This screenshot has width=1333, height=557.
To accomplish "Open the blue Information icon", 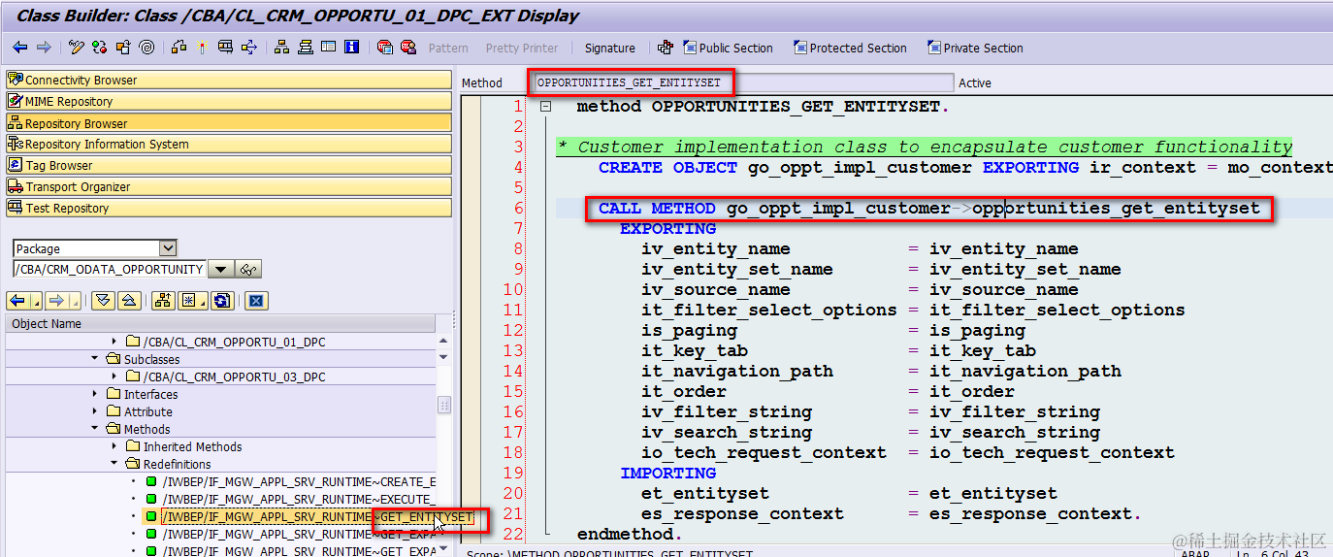I will pyautogui.click(x=351, y=48).
